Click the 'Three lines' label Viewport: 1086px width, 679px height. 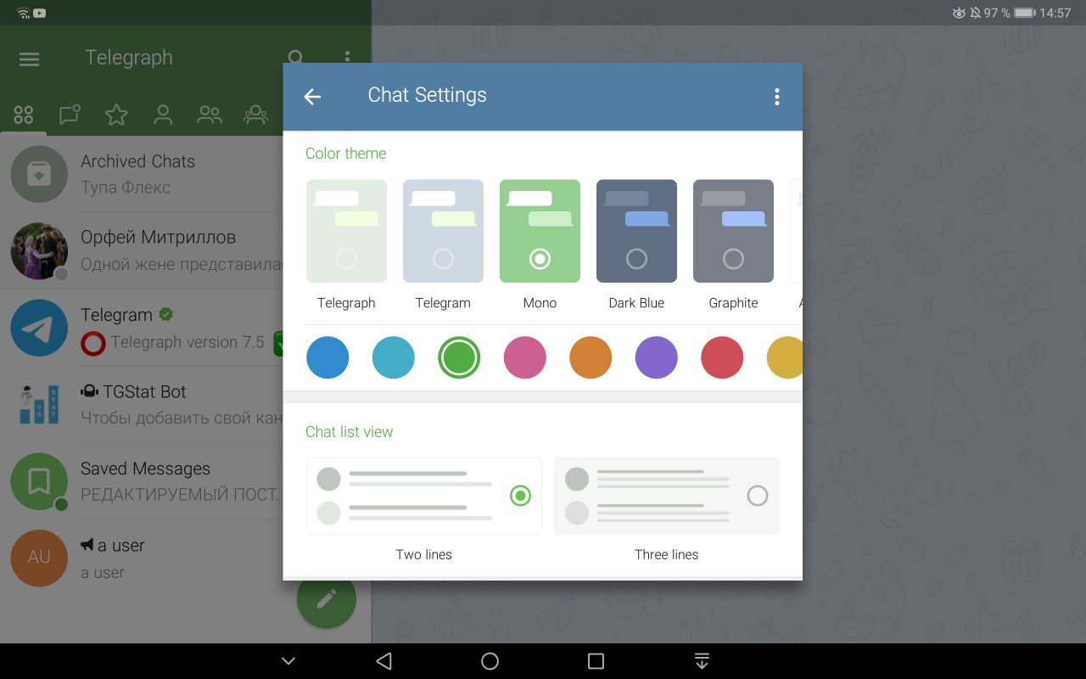pos(667,554)
